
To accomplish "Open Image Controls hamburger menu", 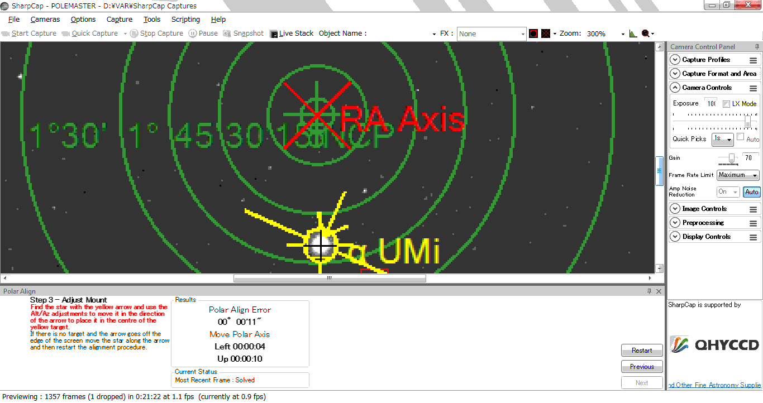I will point(753,209).
